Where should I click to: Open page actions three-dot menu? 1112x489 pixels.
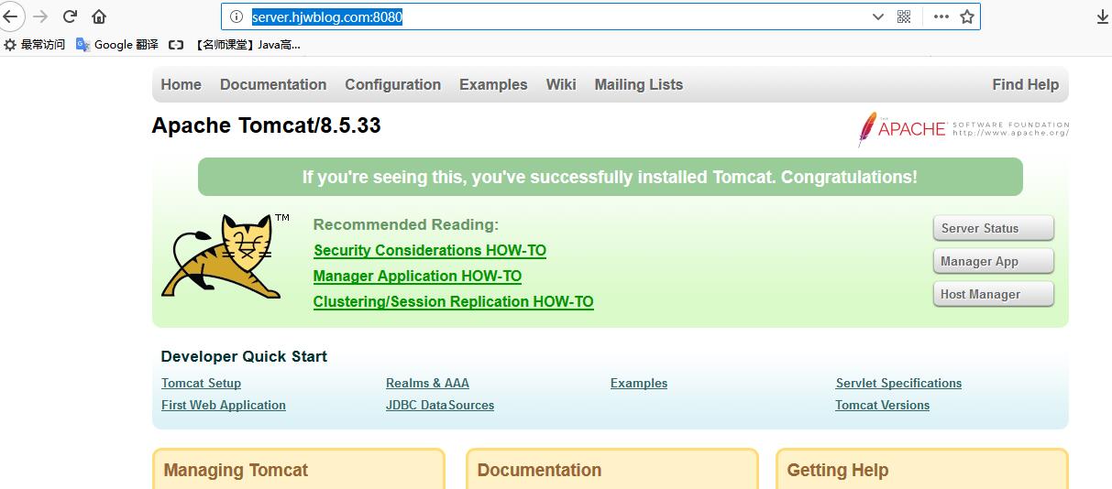click(941, 16)
